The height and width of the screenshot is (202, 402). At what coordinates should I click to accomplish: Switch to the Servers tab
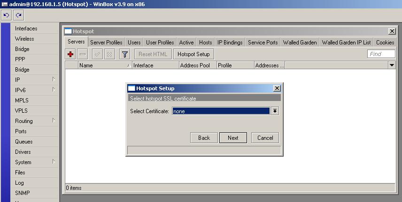76,42
